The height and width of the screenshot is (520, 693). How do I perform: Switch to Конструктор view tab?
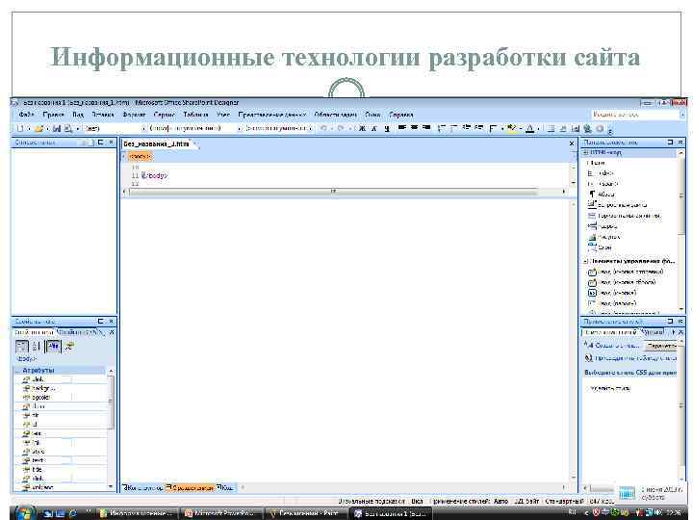tap(143, 487)
